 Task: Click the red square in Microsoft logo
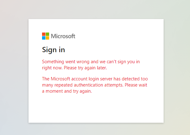[44, 34]
